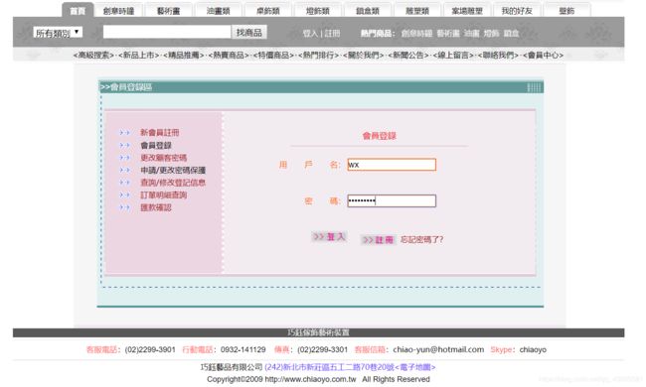The height and width of the screenshot is (387, 646).
Task: Click the fax number (02)2299-3301
Action: coord(323,349)
